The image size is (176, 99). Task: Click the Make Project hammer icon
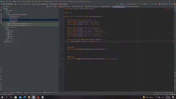pyautogui.click(x=117, y=4)
